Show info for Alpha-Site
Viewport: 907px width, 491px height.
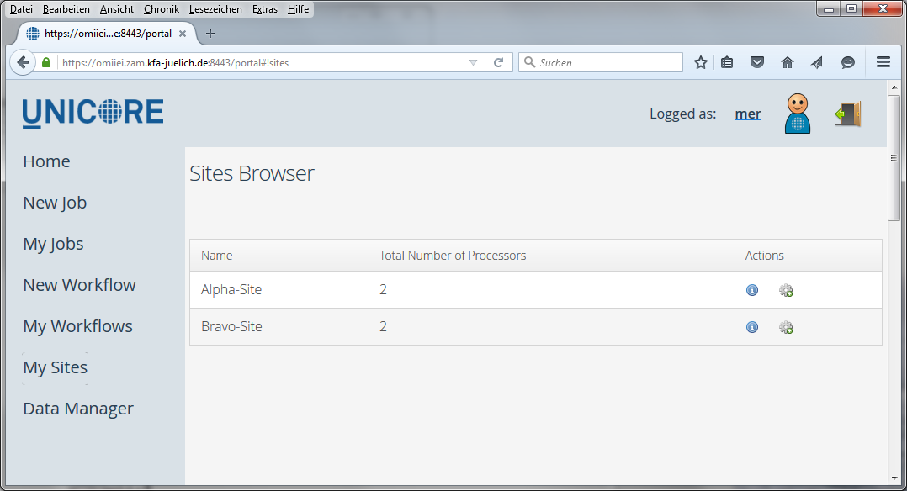[752, 290]
